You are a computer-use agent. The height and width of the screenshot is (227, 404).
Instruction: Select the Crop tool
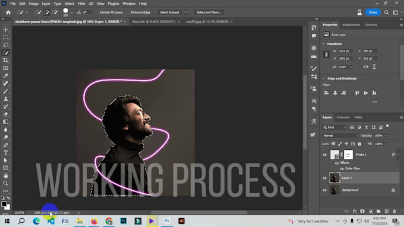tap(5, 60)
